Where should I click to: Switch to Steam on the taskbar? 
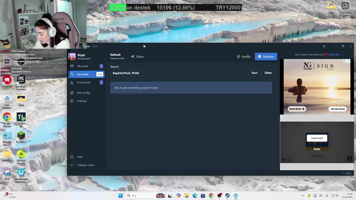click(x=228, y=196)
